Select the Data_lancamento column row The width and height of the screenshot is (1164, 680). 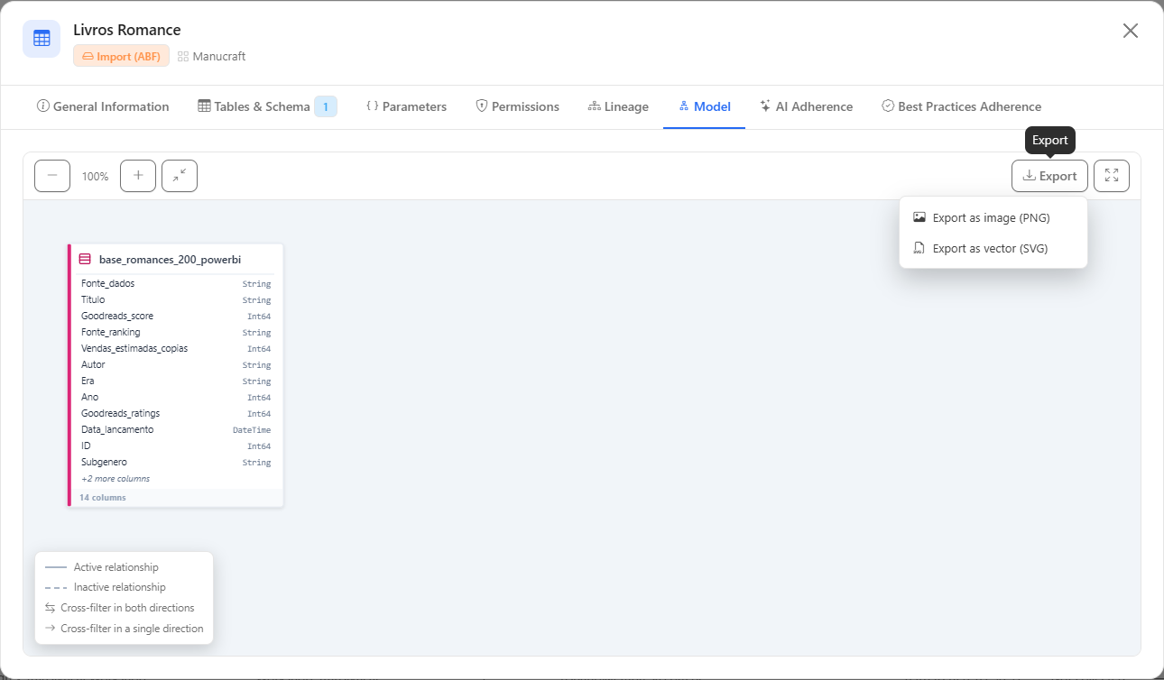176,429
